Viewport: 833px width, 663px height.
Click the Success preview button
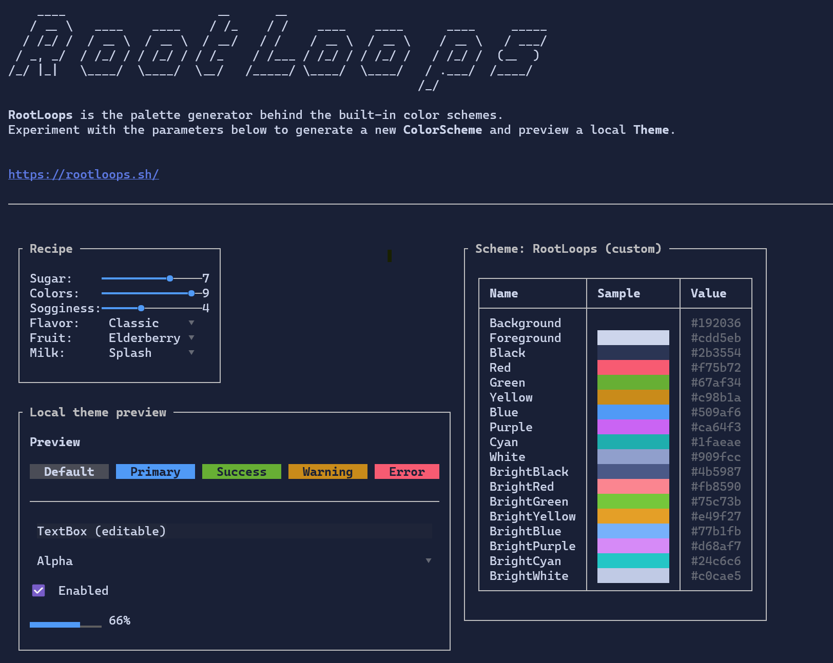[x=241, y=471]
